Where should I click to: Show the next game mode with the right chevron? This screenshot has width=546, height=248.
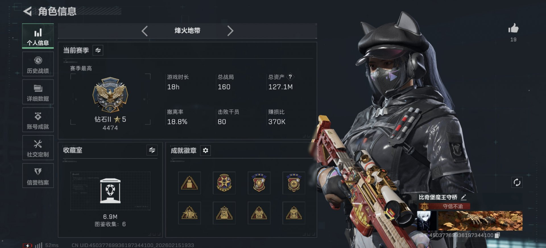point(230,31)
